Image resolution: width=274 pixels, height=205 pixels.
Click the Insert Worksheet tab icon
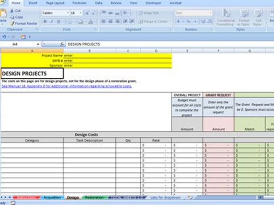[x=190, y=198]
